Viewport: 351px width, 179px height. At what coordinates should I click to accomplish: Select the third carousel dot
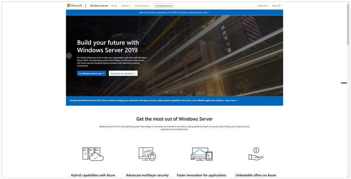[x=169, y=92]
